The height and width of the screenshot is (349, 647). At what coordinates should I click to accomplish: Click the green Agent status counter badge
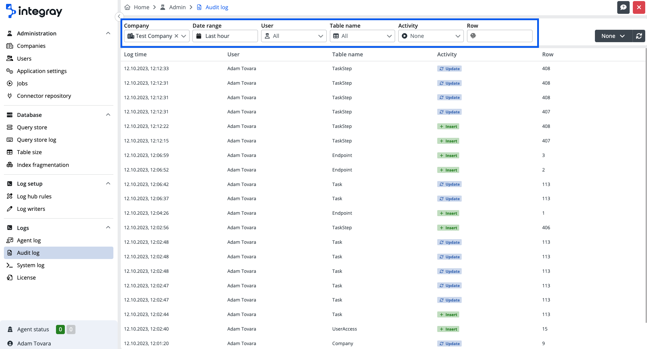60,330
